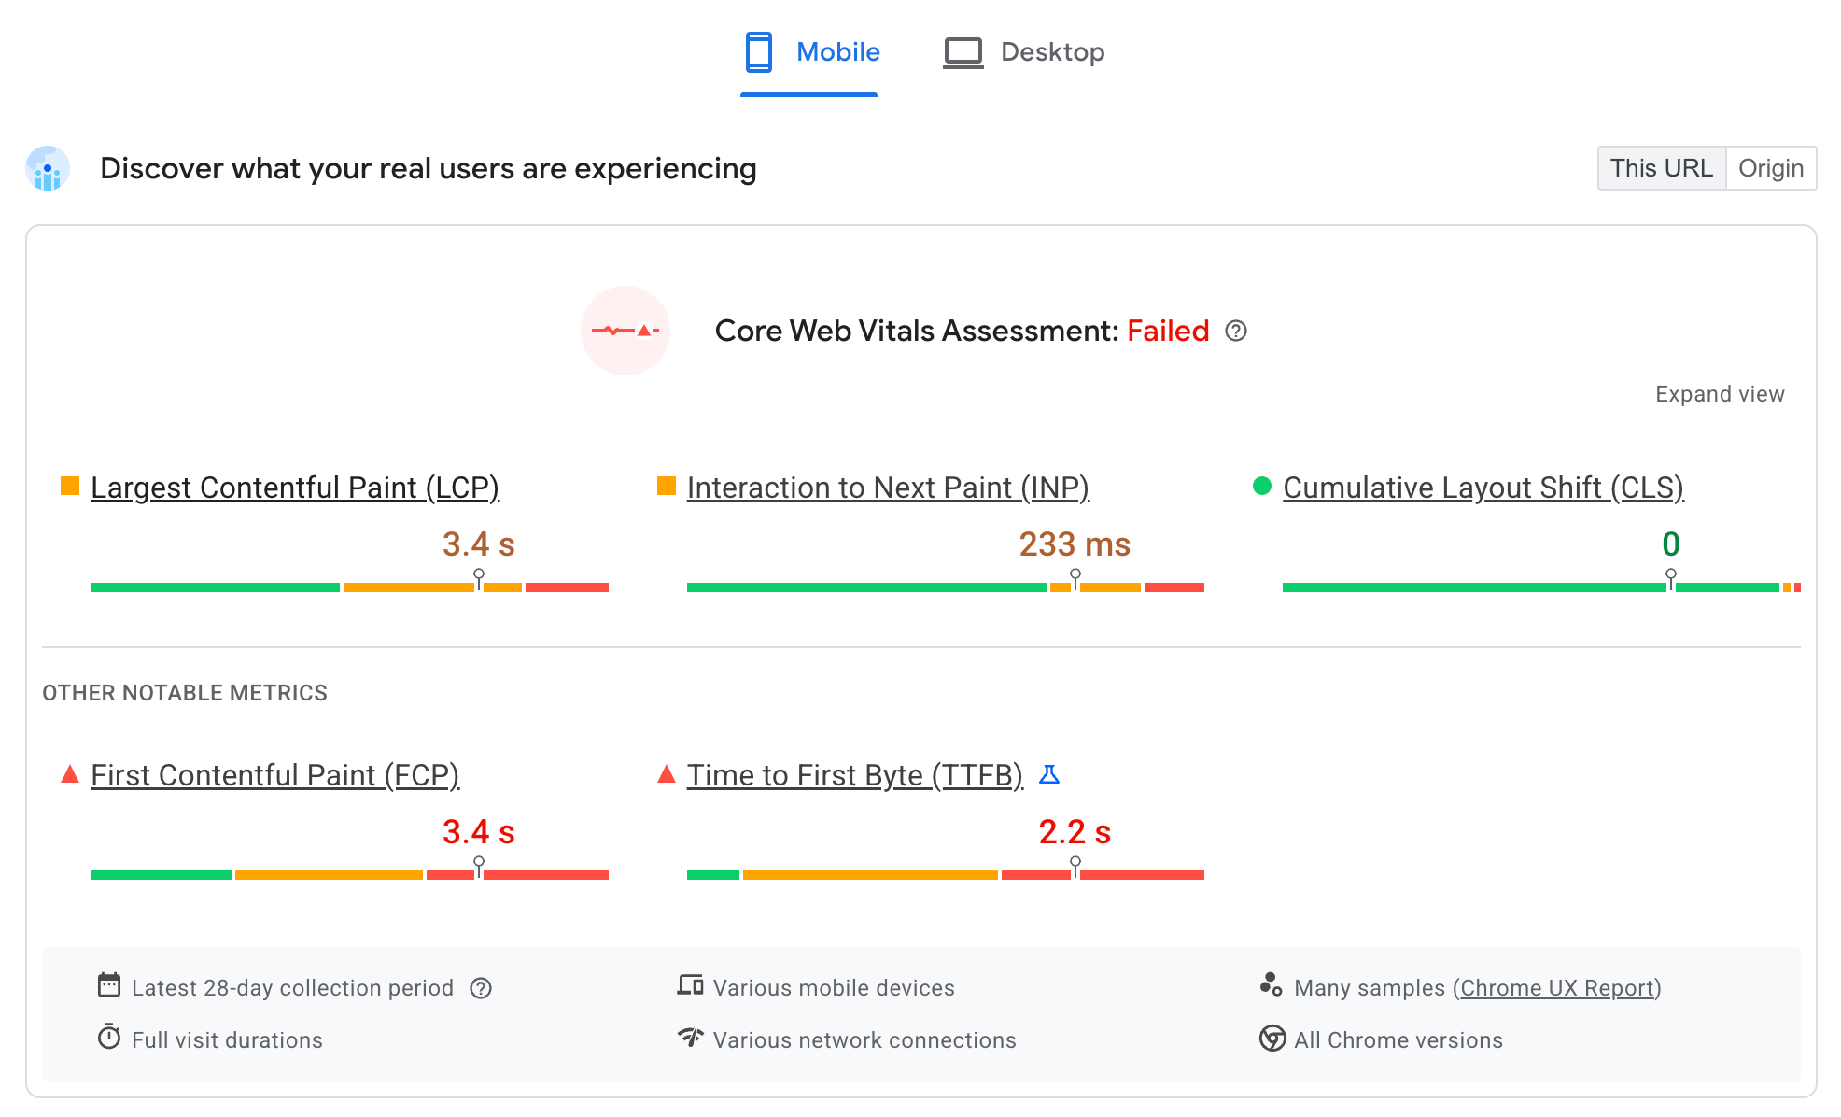Click the 28-day collection period calendar icon

(106, 985)
